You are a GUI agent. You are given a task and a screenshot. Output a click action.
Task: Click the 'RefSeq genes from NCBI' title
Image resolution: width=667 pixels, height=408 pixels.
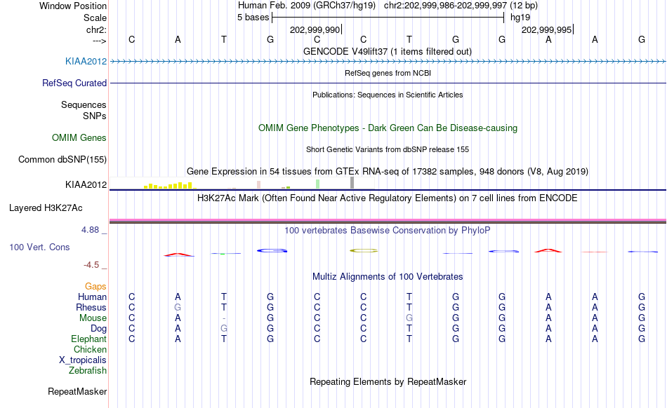388,73
